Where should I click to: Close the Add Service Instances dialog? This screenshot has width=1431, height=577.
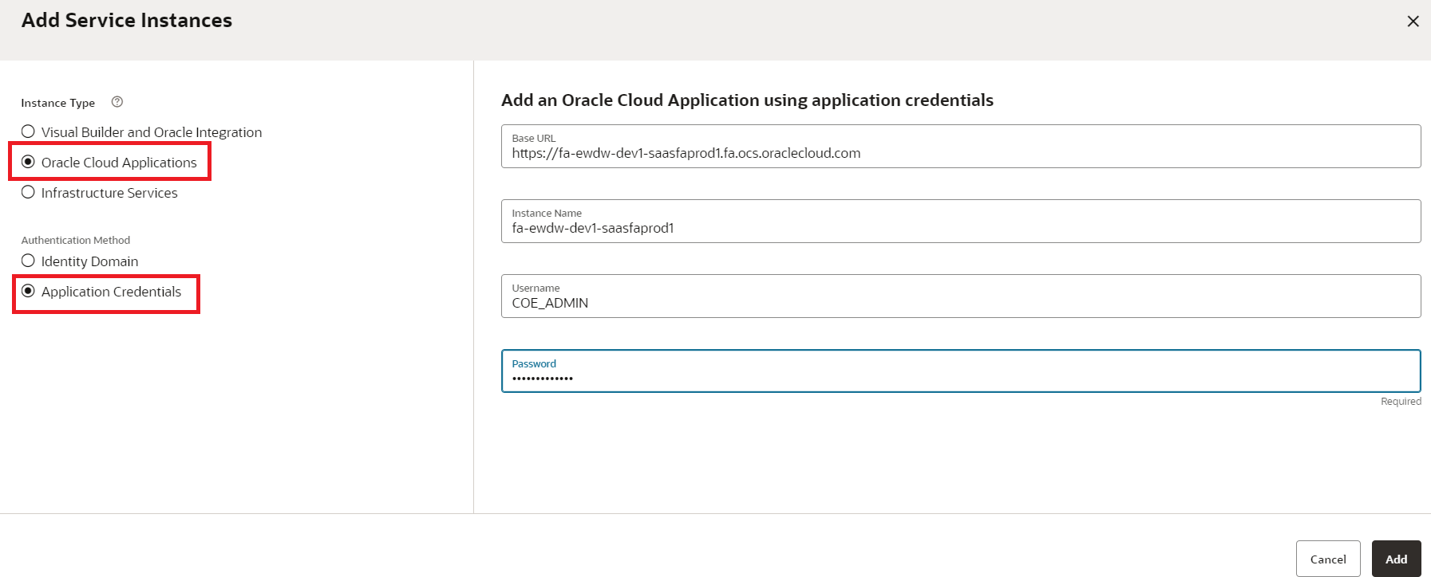1413,22
